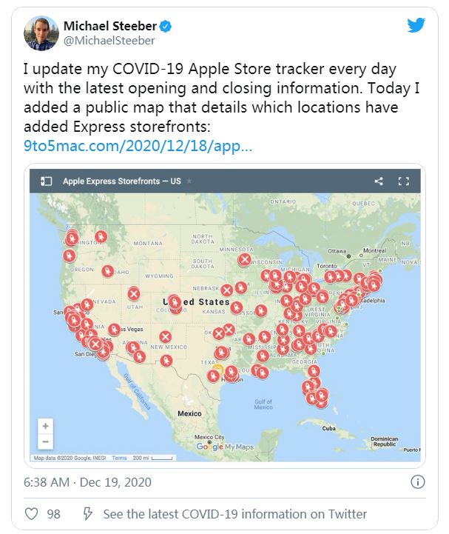Screen dimensions: 449x534
Task: Open the tweet timestamp Dec 19, 2020
Action: [87, 482]
